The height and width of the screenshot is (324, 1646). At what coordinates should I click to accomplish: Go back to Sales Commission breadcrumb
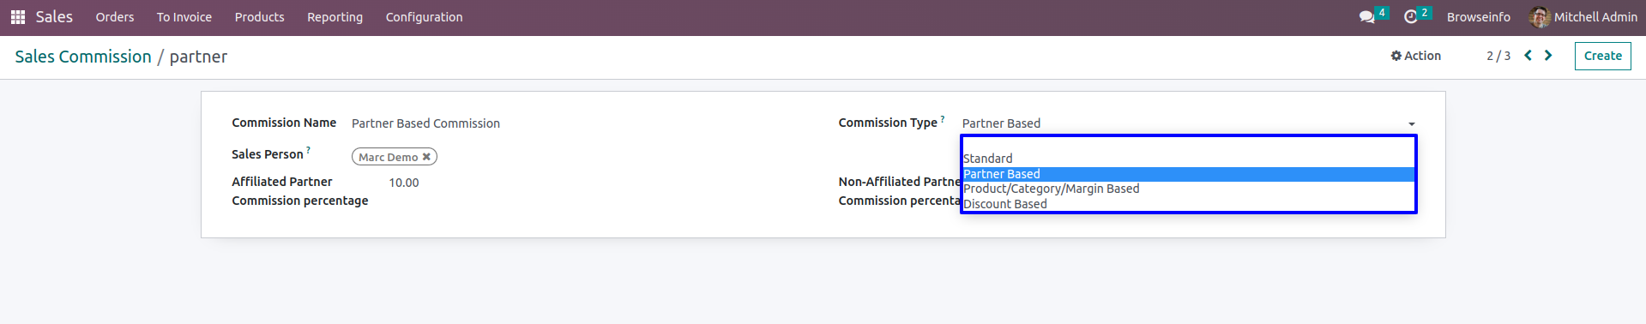(83, 57)
